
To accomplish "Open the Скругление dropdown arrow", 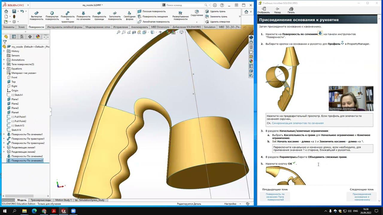I will pyautogui.click(x=197, y=22).
